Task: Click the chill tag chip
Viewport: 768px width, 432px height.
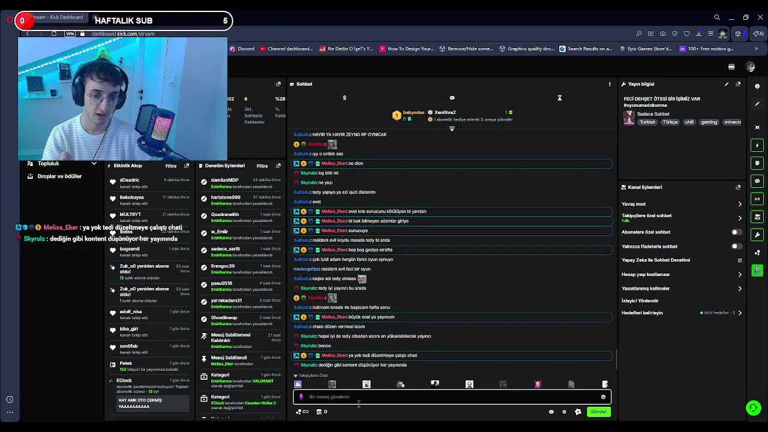Action: pos(689,122)
